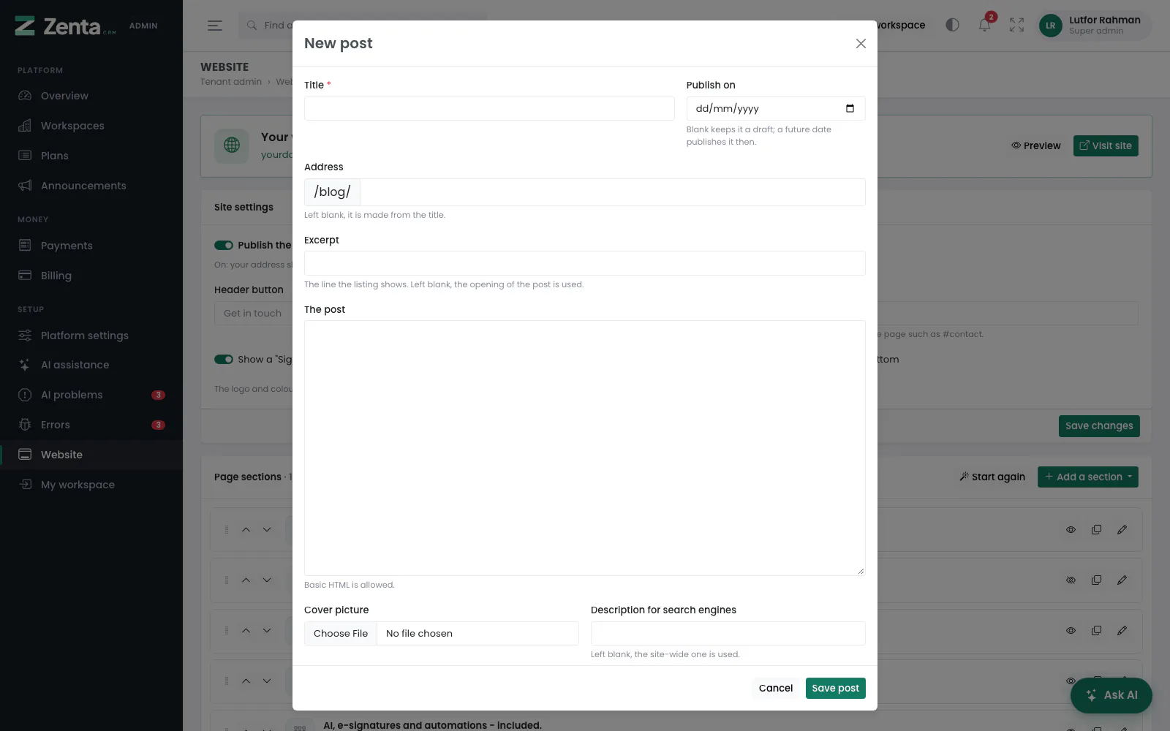Click Visit site button

[x=1106, y=145]
